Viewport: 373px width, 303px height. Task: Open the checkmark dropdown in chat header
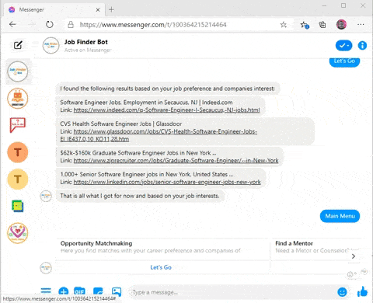(x=343, y=46)
